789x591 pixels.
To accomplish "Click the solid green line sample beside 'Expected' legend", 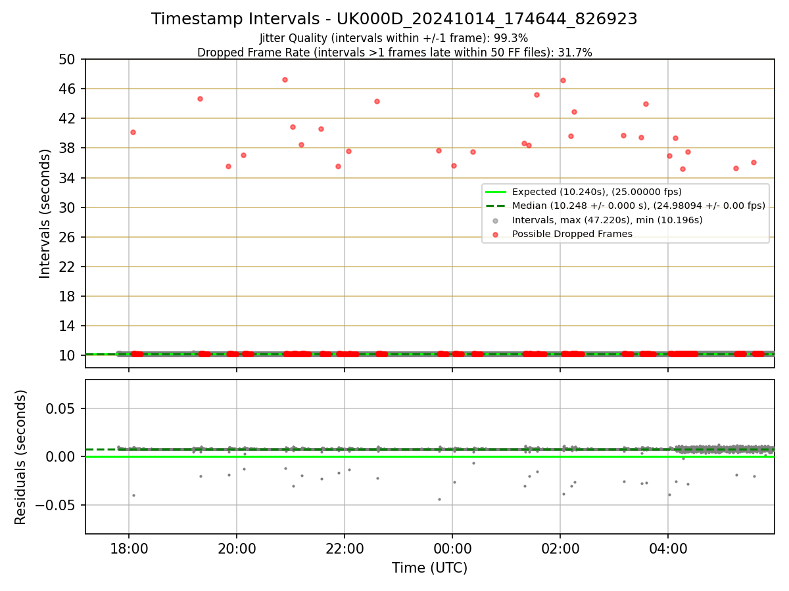I will (496, 192).
